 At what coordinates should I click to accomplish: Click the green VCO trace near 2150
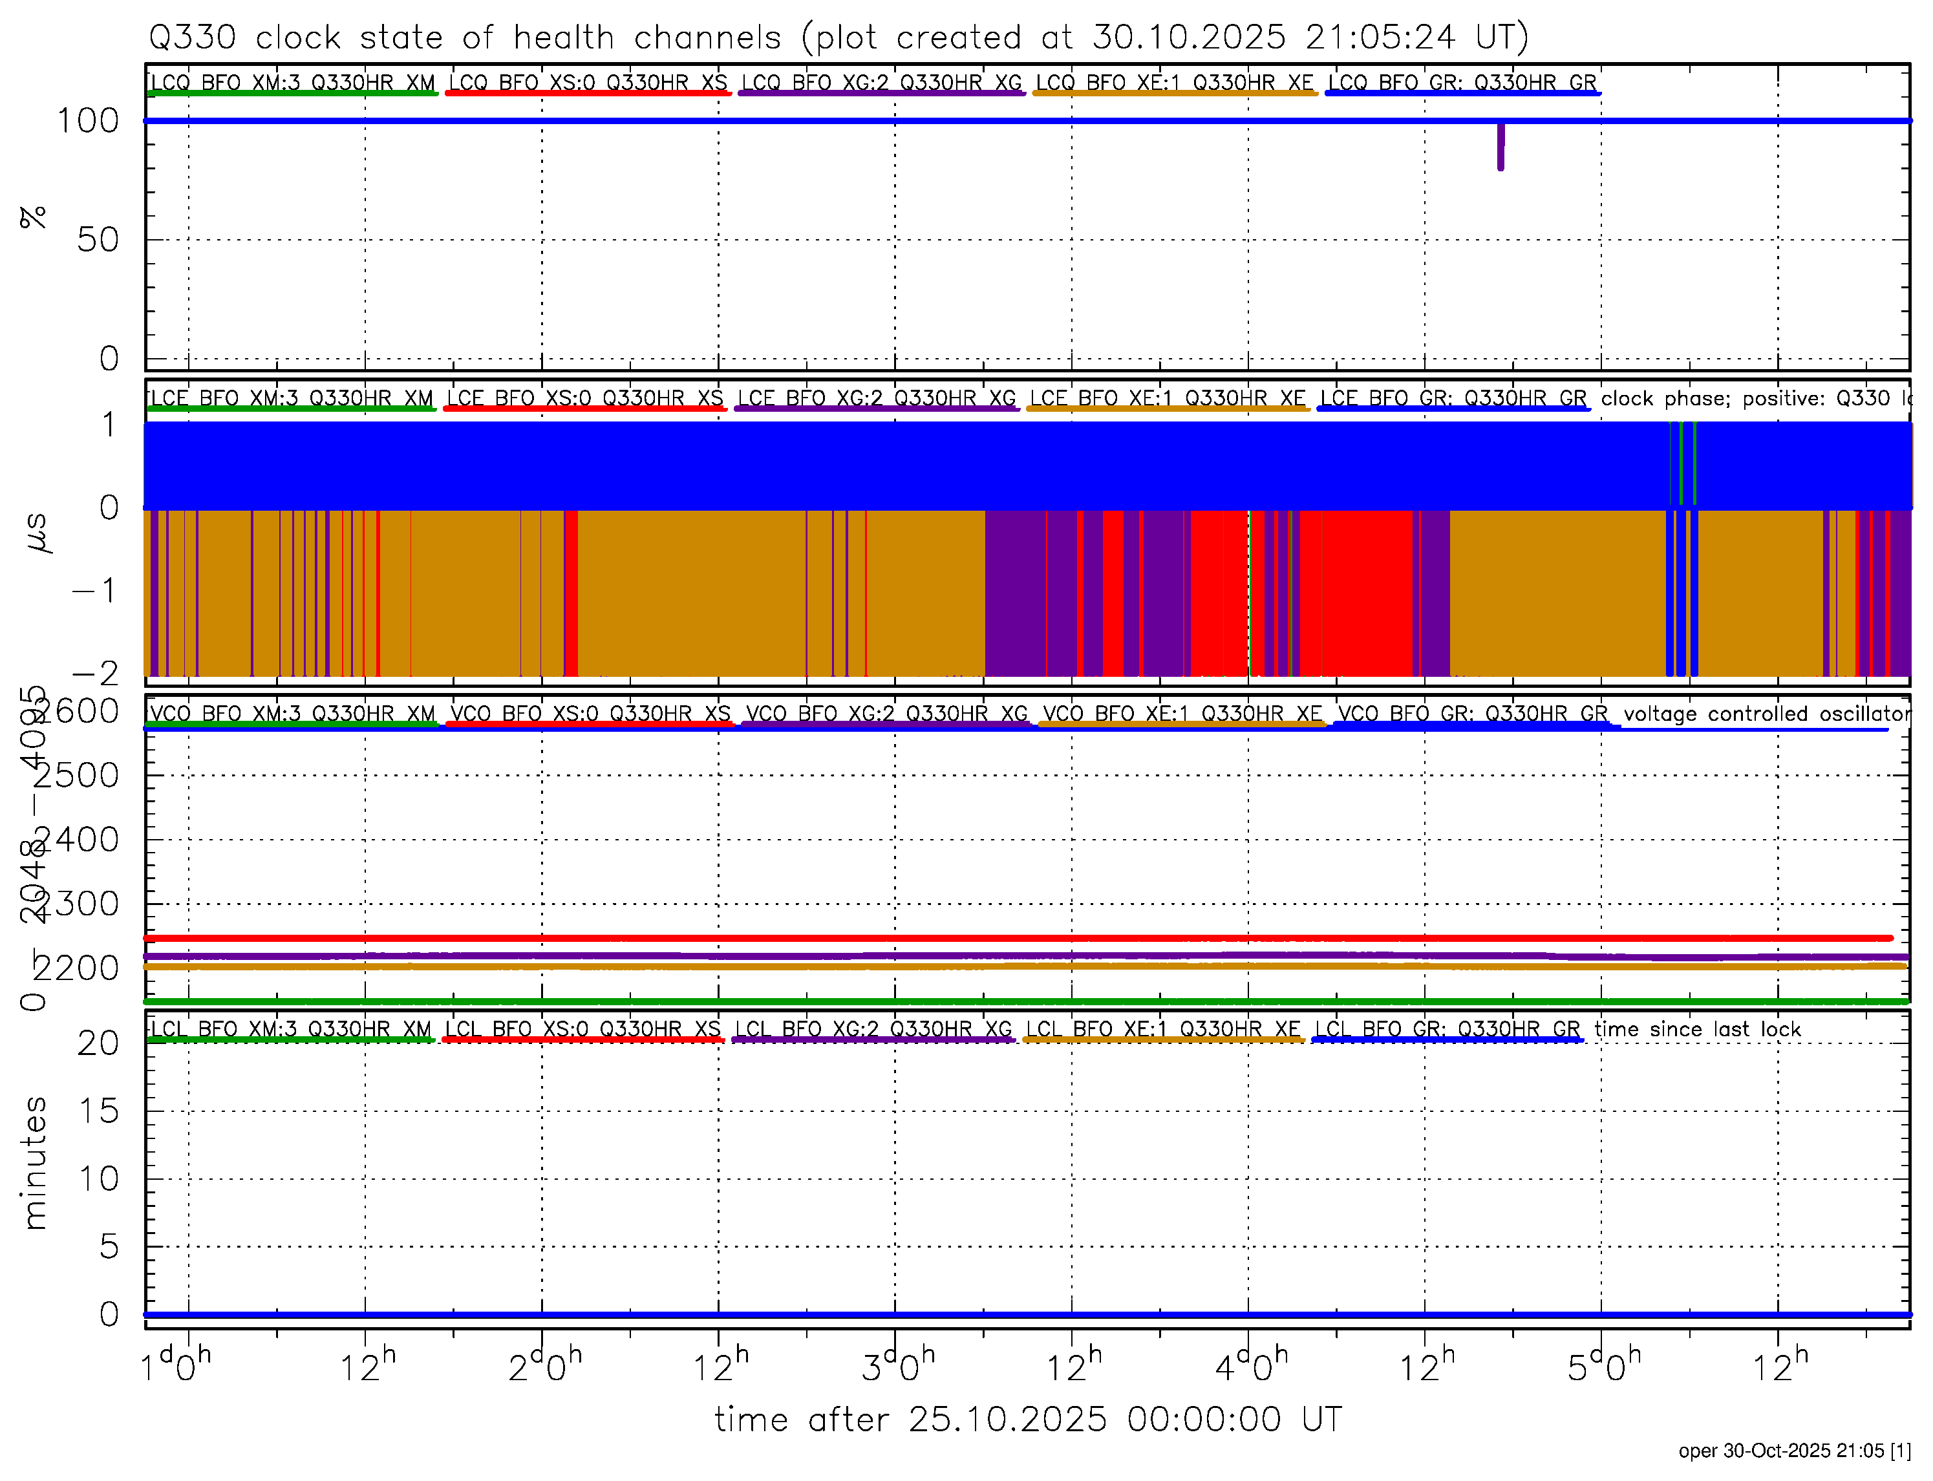coord(881,1001)
